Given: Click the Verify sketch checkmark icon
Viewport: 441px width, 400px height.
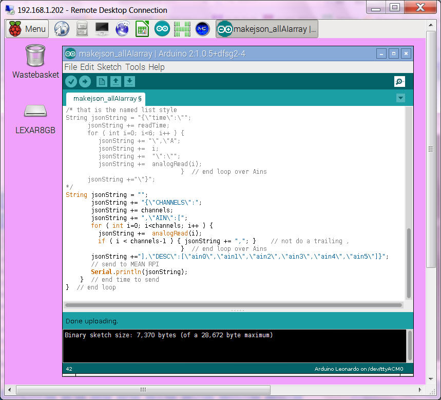Looking at the screenshot, I should point(71,81).
